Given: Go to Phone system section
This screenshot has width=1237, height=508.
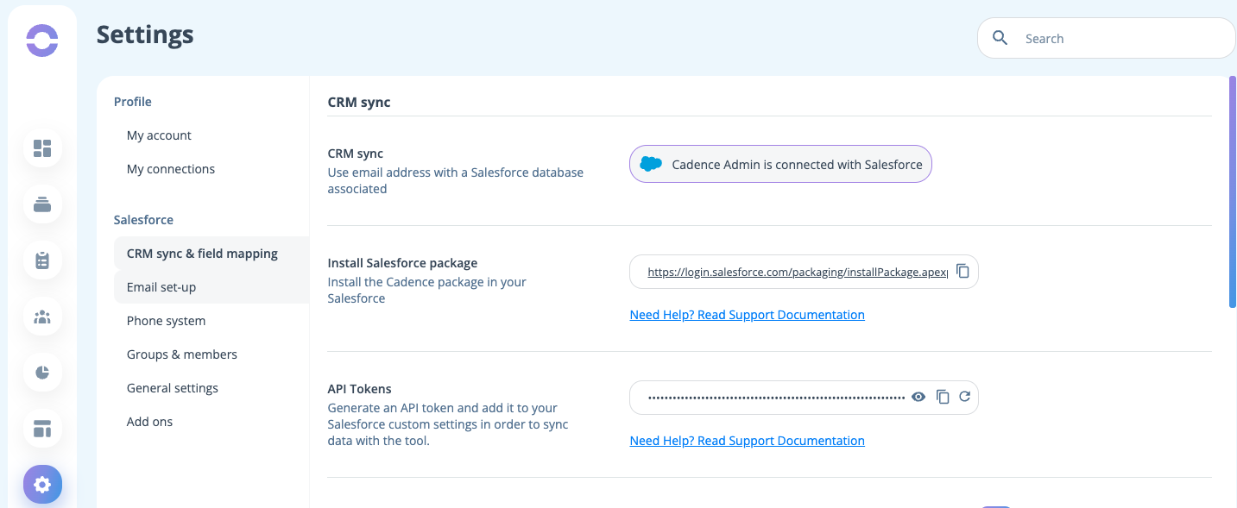Looking at the screenshot, I should click(x=166, y=321).
